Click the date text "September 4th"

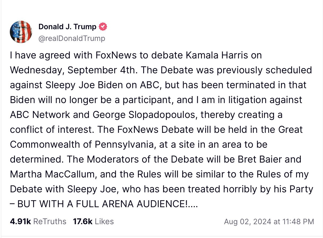103,70
